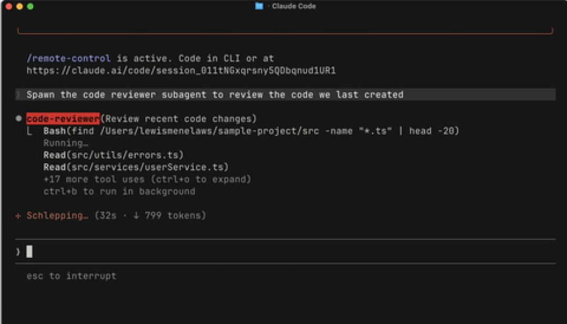Expand the +17 more tool uses line

147,180
